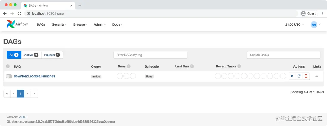Focus the Search DAGs input field

pos(284,55)
